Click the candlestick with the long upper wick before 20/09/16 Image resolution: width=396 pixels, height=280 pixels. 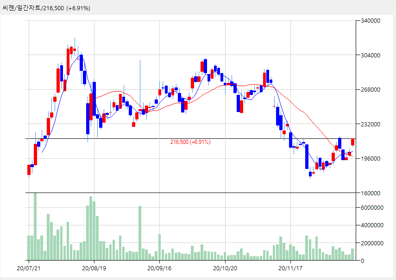(x=140, y=110)
